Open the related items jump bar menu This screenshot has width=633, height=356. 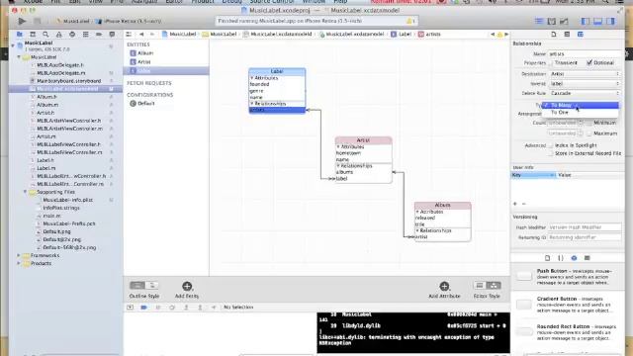(x=129, y=35)
